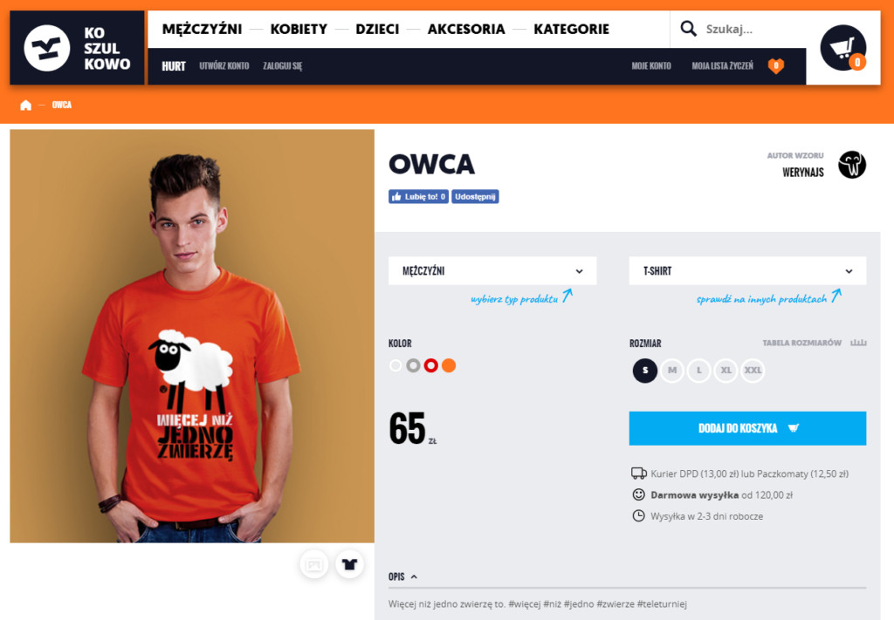Select size M
Image resolution: width=894 pixels, height=620 pixels.
coord(672,371)
